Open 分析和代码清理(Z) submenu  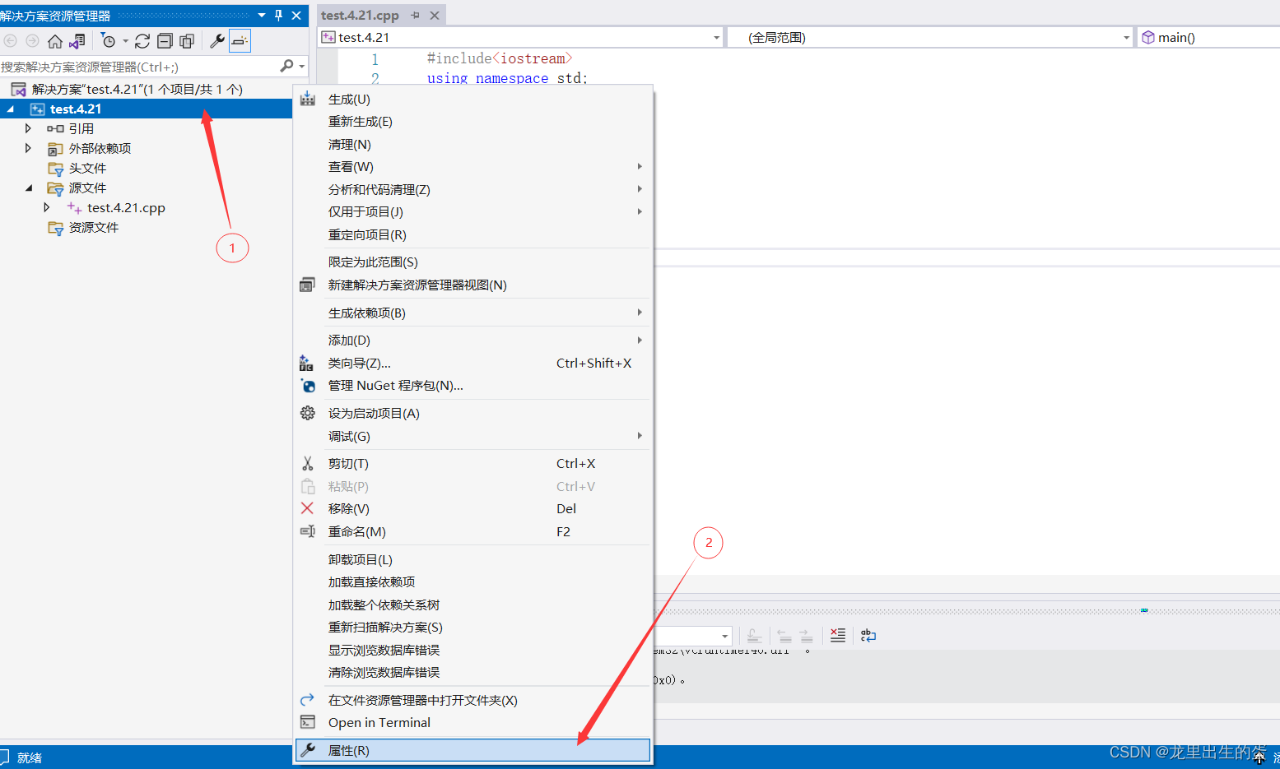(x=473, y=189)
